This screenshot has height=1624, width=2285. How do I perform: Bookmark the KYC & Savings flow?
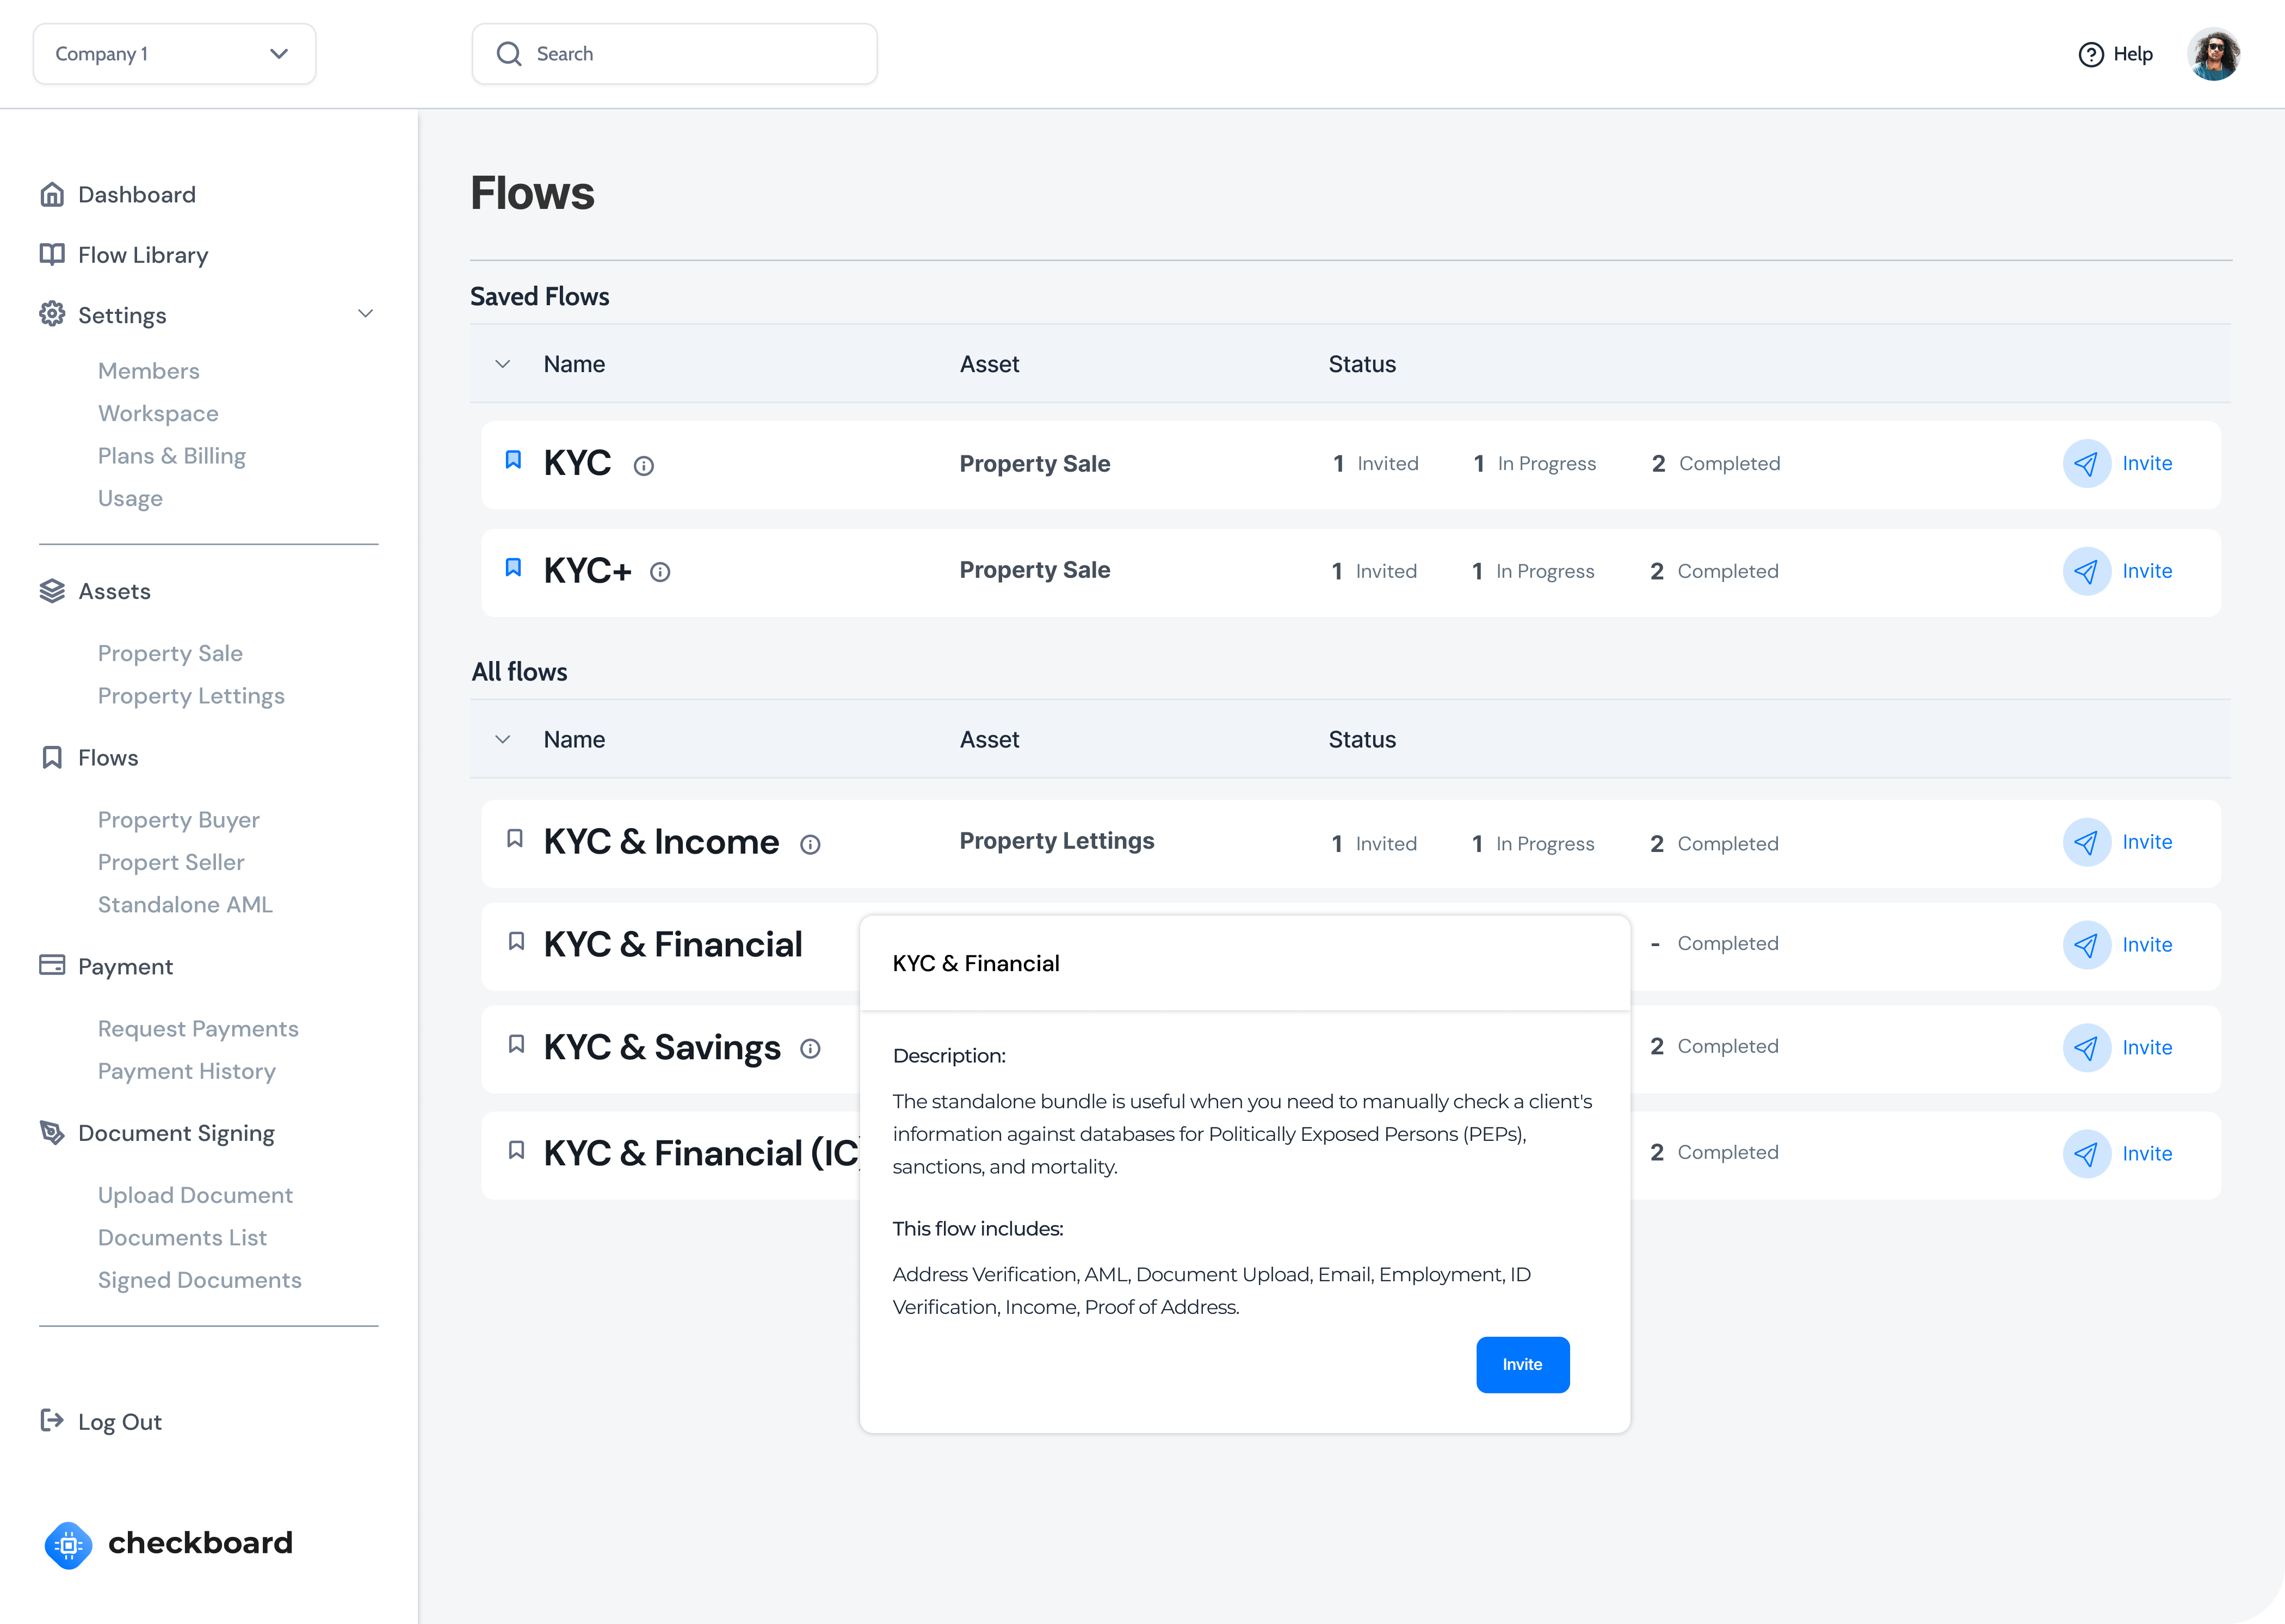(516, 1044)
